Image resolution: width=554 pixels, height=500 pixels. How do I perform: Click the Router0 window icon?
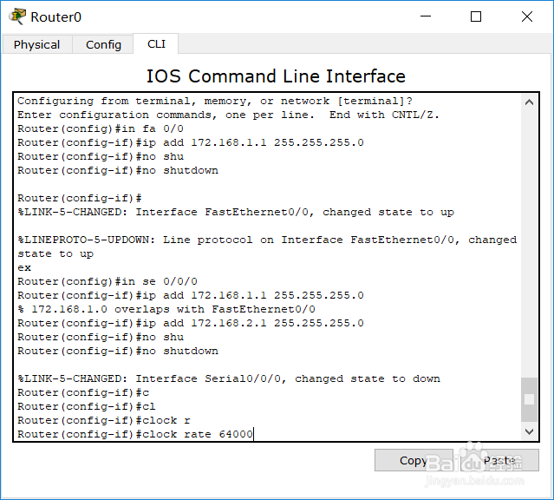point(17,16)
